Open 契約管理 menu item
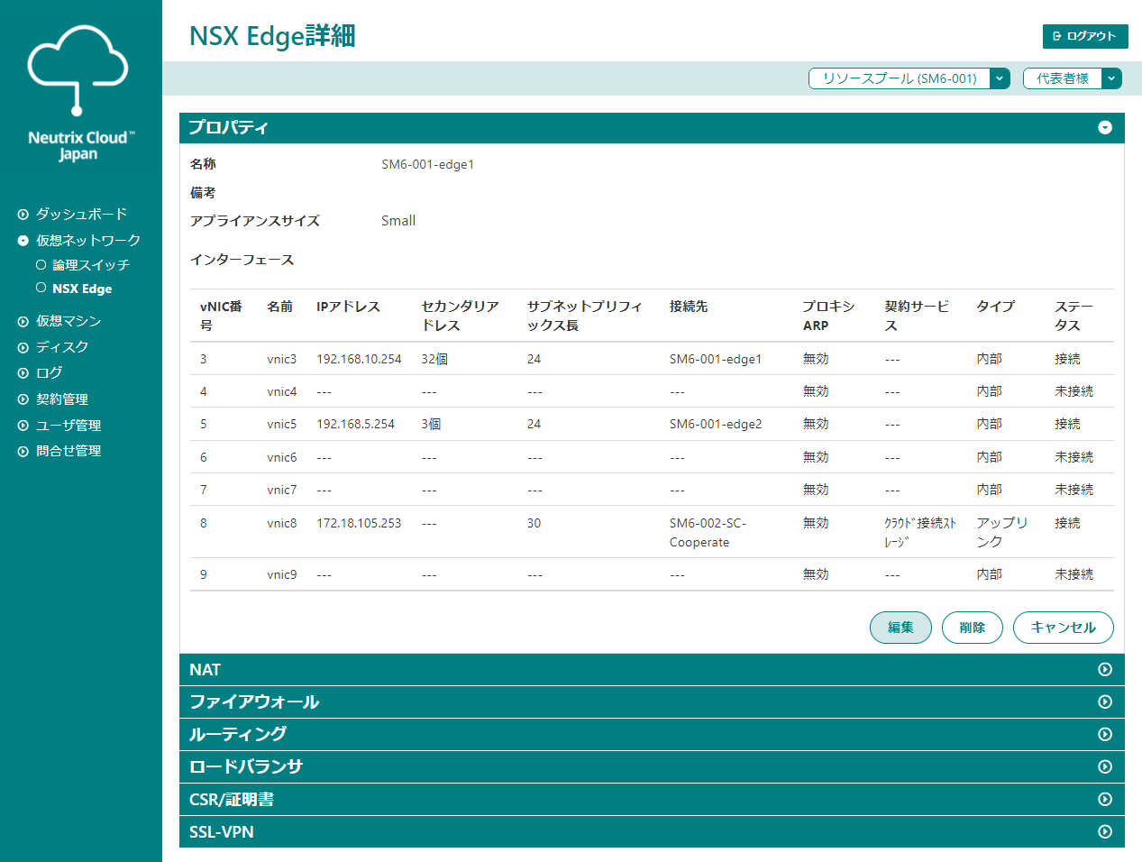 pyautogui.click(x=62, y=399)
